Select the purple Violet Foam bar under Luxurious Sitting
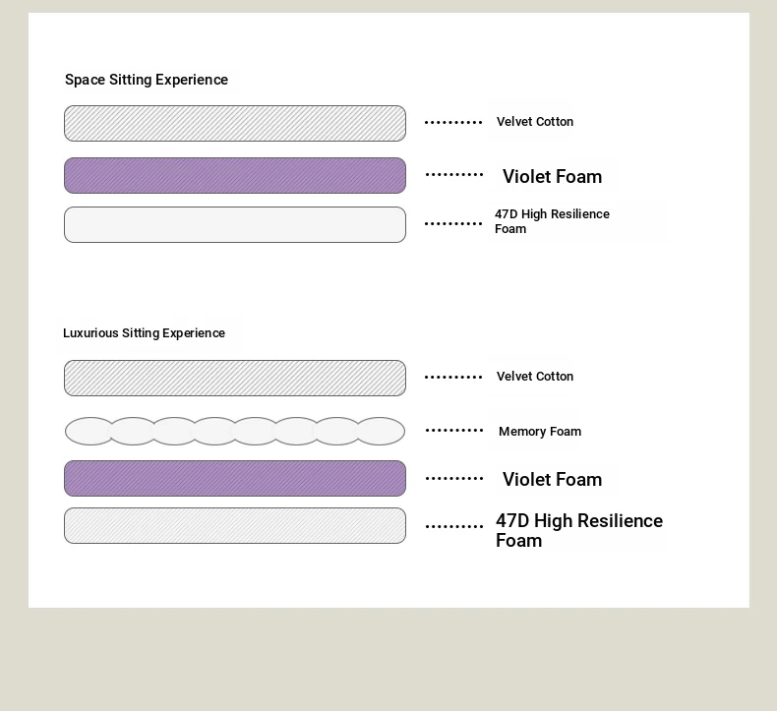This screenshot has height=711, width=777. (235, 479)
